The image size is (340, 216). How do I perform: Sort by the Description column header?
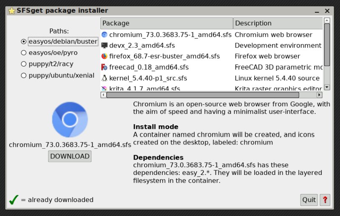tap(278, 23)
